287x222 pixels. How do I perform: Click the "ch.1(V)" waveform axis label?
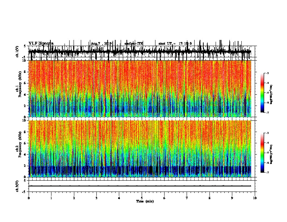coord(17,52)
